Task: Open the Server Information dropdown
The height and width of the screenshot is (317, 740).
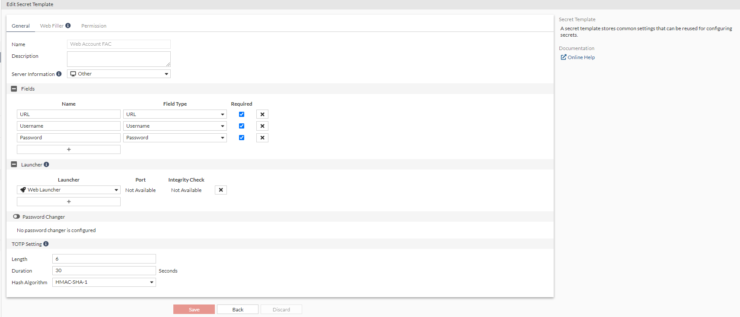Action: (x=119, y=74)
